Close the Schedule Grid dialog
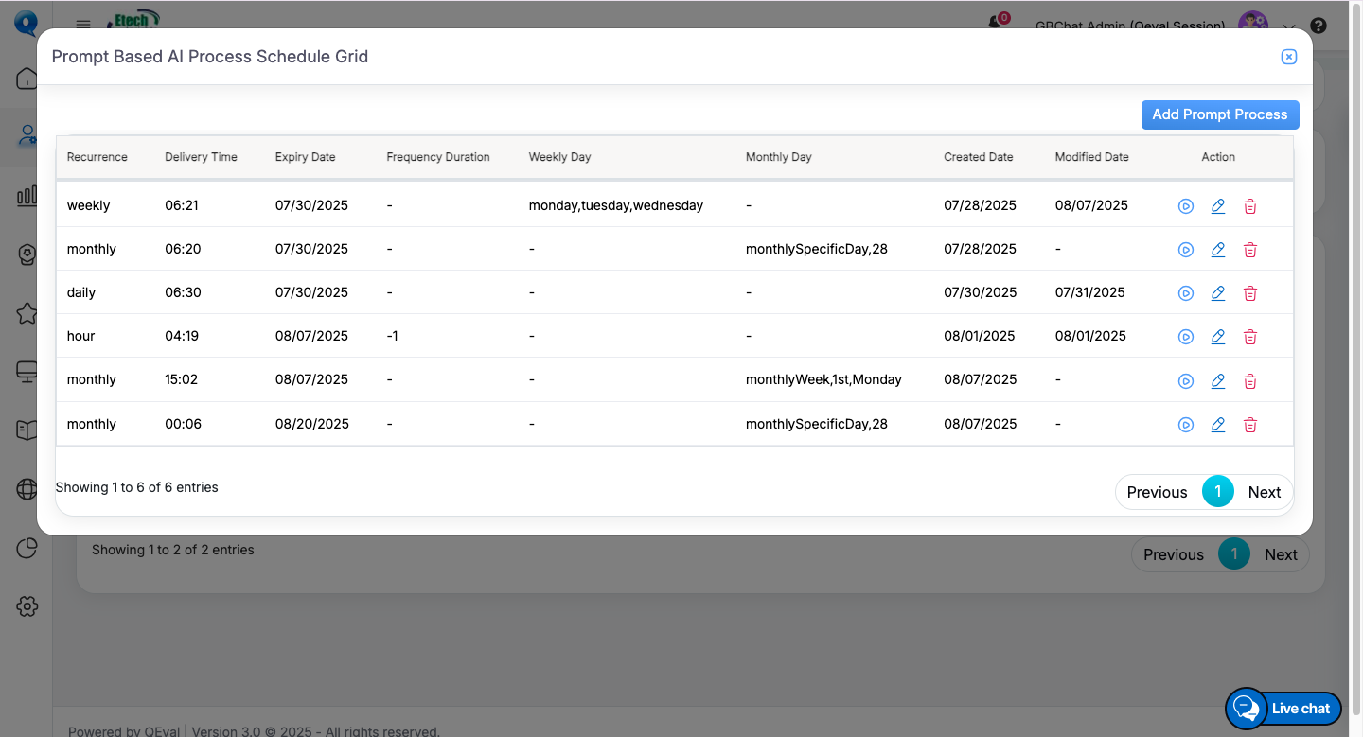This screenshot has height=737, width=1363. [x=1288, y=57]
